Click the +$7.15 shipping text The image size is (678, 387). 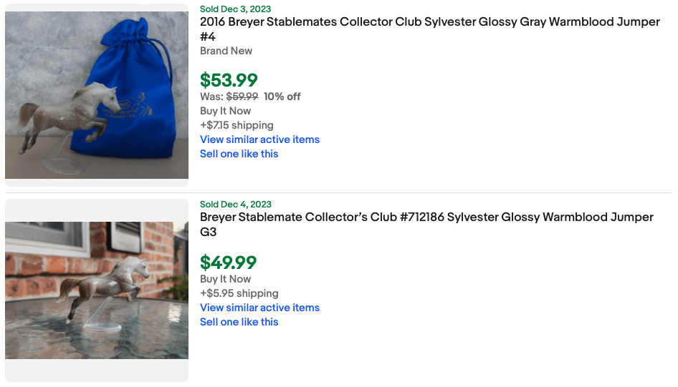click(x=237, y=125)
